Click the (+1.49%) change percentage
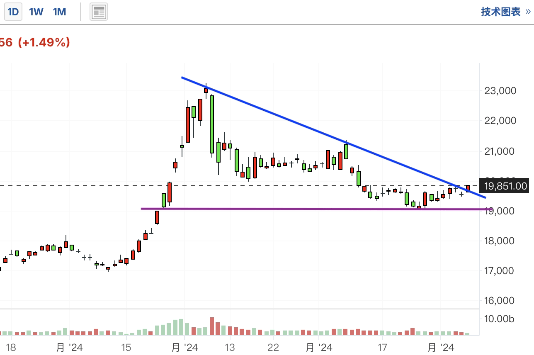 point(44,42)
